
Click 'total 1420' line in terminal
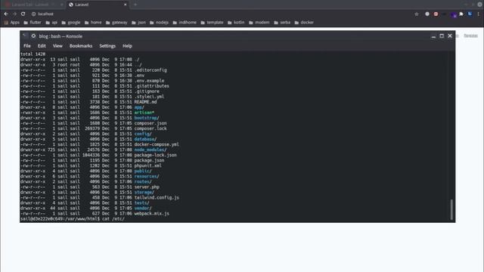click(33, 54)
